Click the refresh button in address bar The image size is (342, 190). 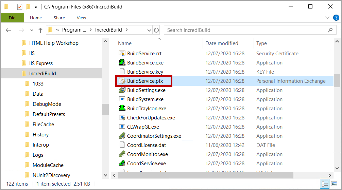pyautogui.click(x=156, y=30)
